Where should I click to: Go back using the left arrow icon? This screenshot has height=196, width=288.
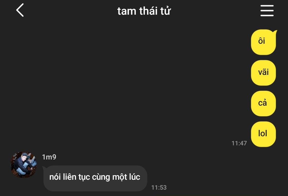[20, 10]
